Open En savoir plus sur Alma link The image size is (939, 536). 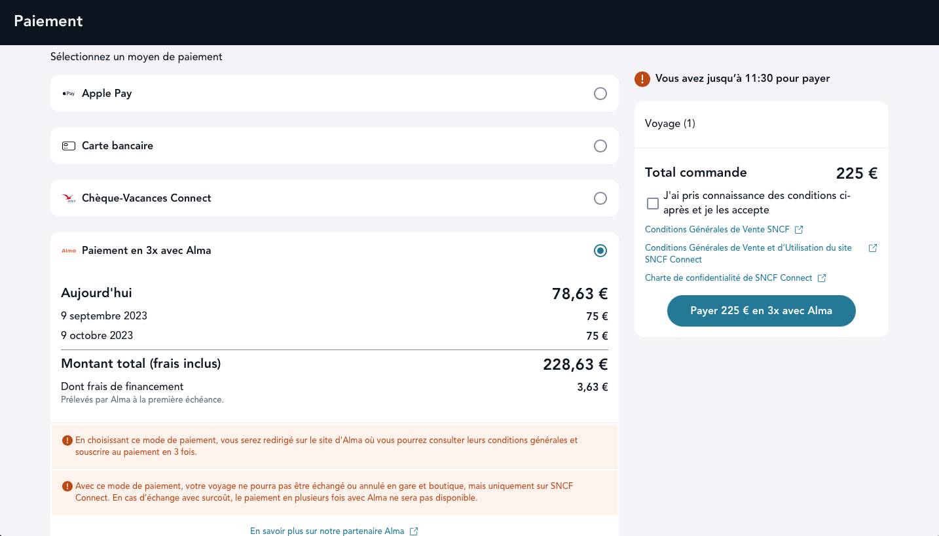(327, 531)
